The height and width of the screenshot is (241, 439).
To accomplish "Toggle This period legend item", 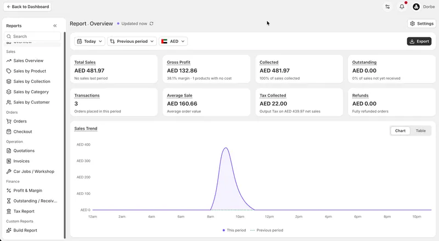I will tap(234, 230).
